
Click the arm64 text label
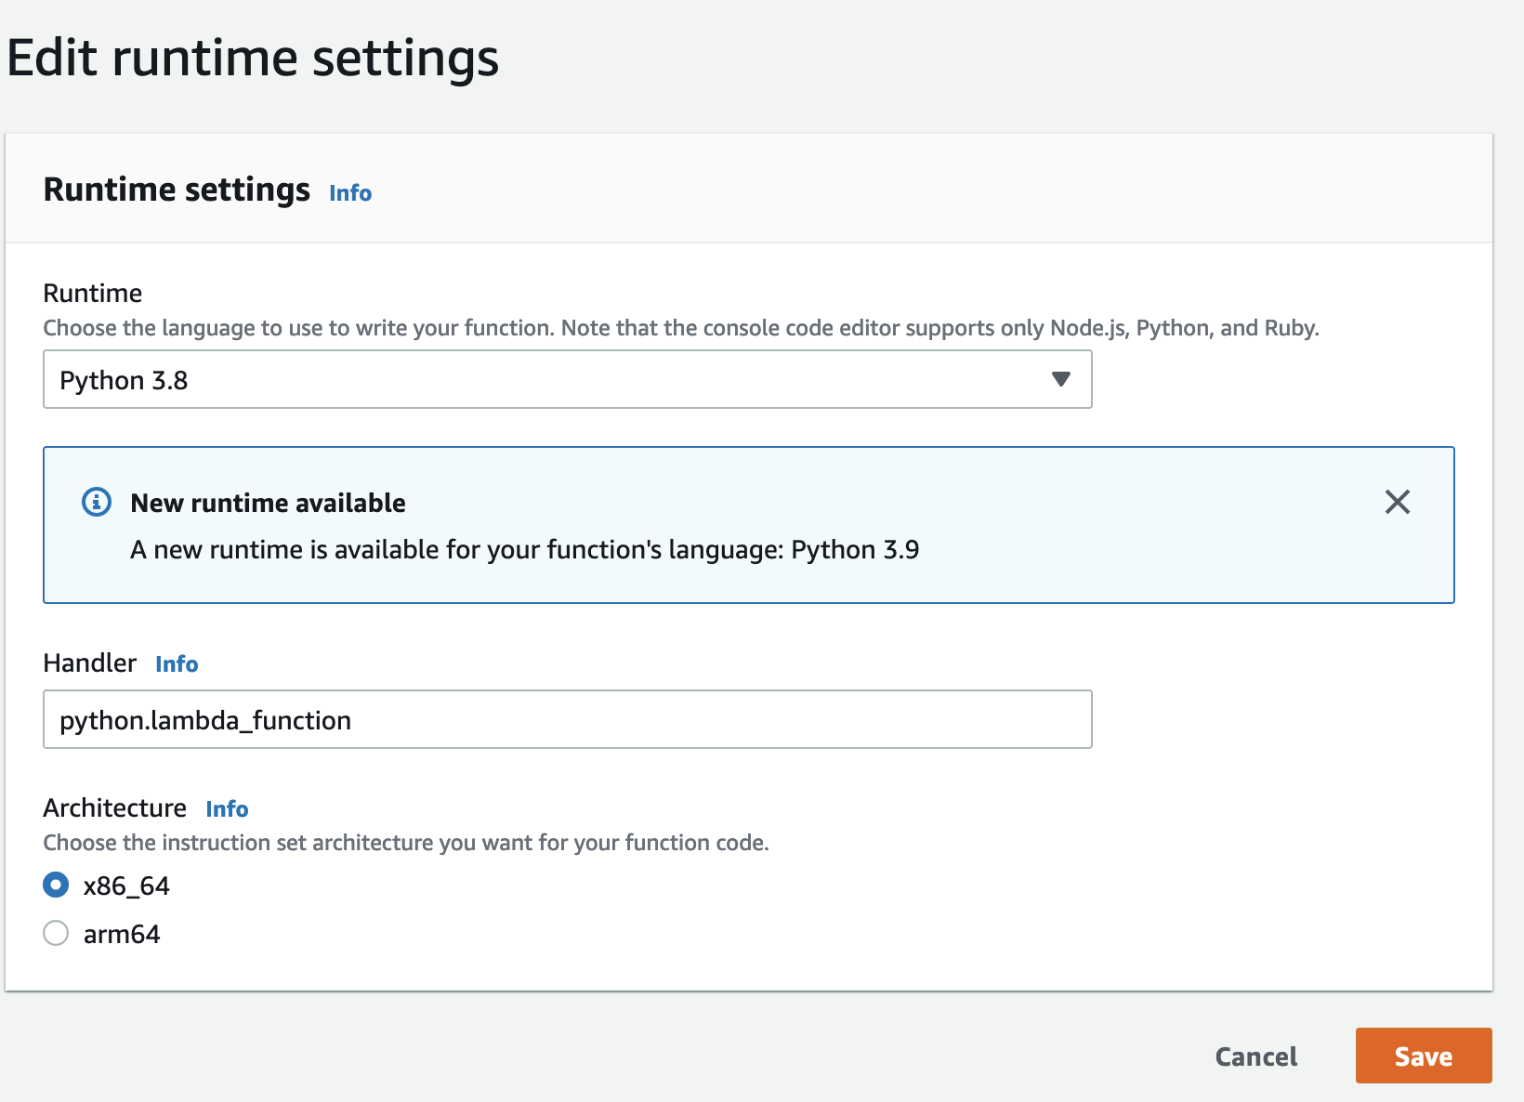[x=122, y=934]
